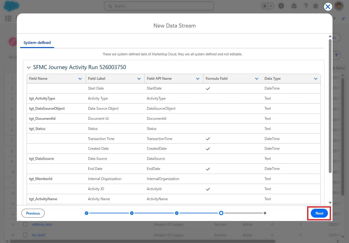Click the End Date formula checkmark
The height and width of the screenshot is (243, 349).
pos(208,169)
